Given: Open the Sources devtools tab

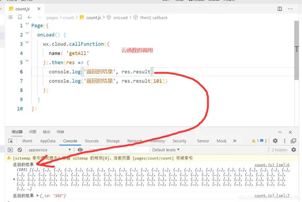Looking at the screenshot, I should click(92, 141).
